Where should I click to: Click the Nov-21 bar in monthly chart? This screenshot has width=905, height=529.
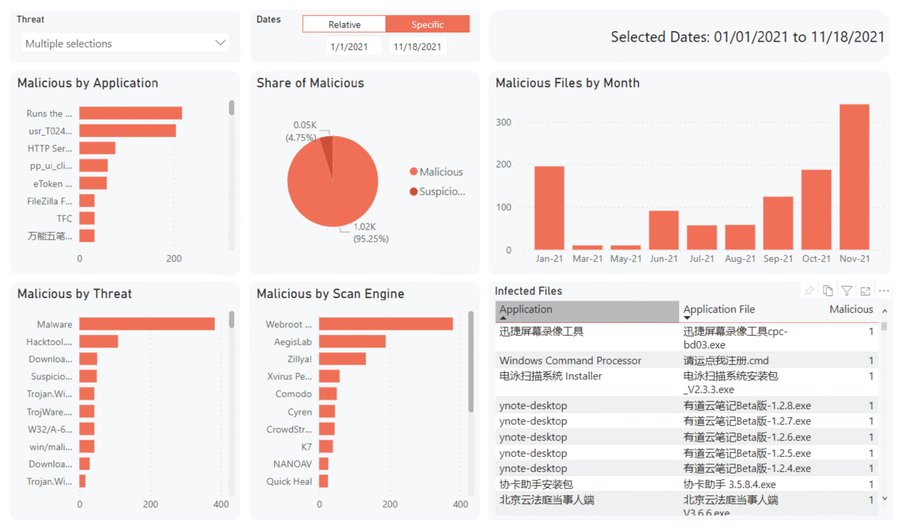tap(854, 177)
